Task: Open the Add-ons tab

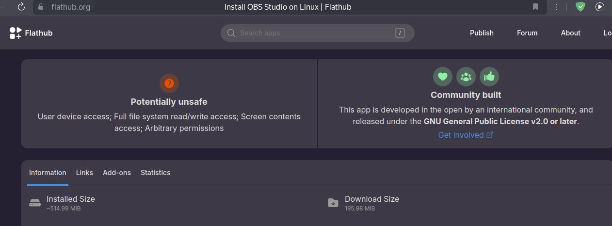Action: point(117,173)
